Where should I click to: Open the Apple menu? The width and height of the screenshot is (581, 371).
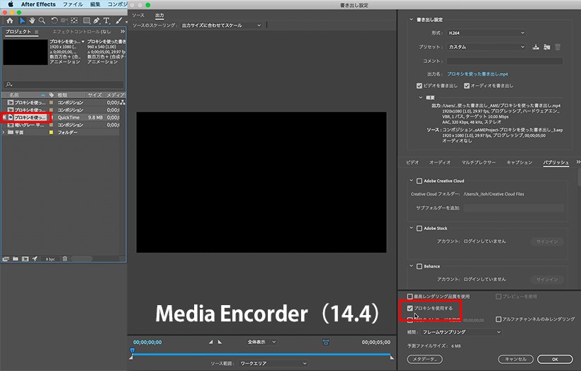(x=11, y=4)
